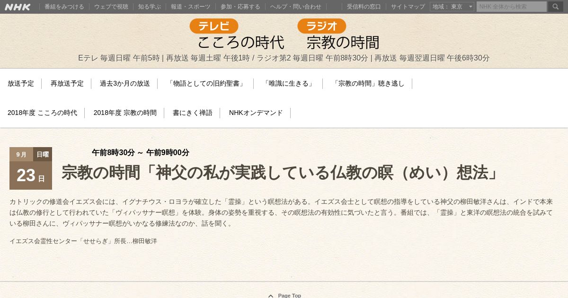The height and width of the screenshot is (298, 568).
Task: Click the ラジオ orange badge
Action: (x=322, y=26)
